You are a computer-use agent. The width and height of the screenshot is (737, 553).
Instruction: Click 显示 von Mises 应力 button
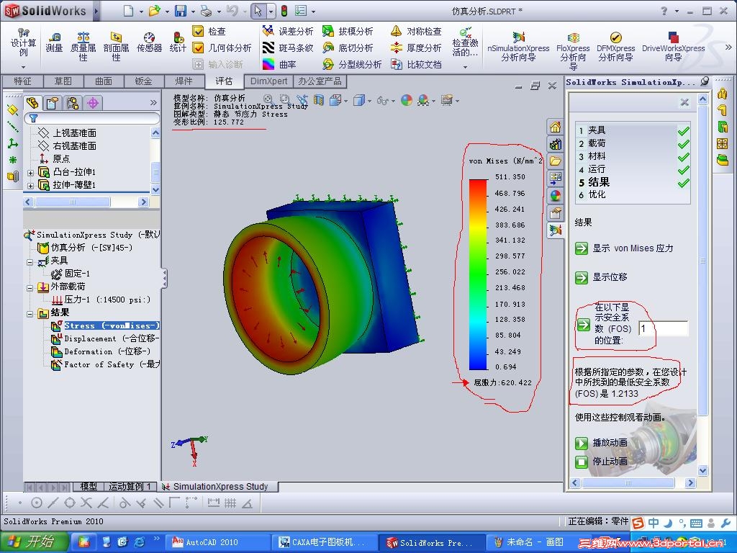582,248
